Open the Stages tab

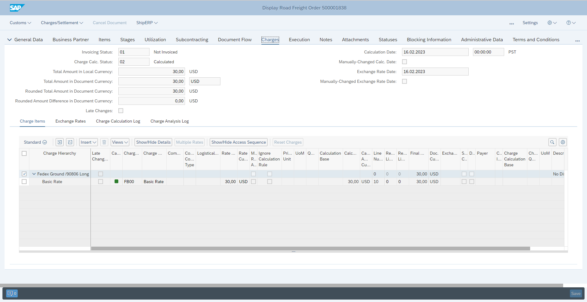point(127,40)
